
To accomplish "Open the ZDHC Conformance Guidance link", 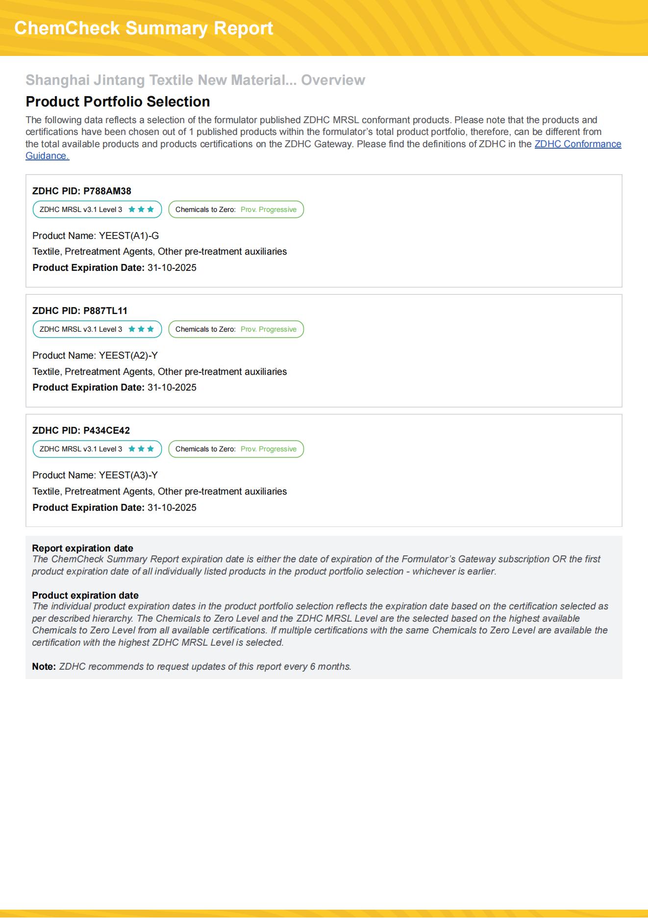I will point(577,144).
